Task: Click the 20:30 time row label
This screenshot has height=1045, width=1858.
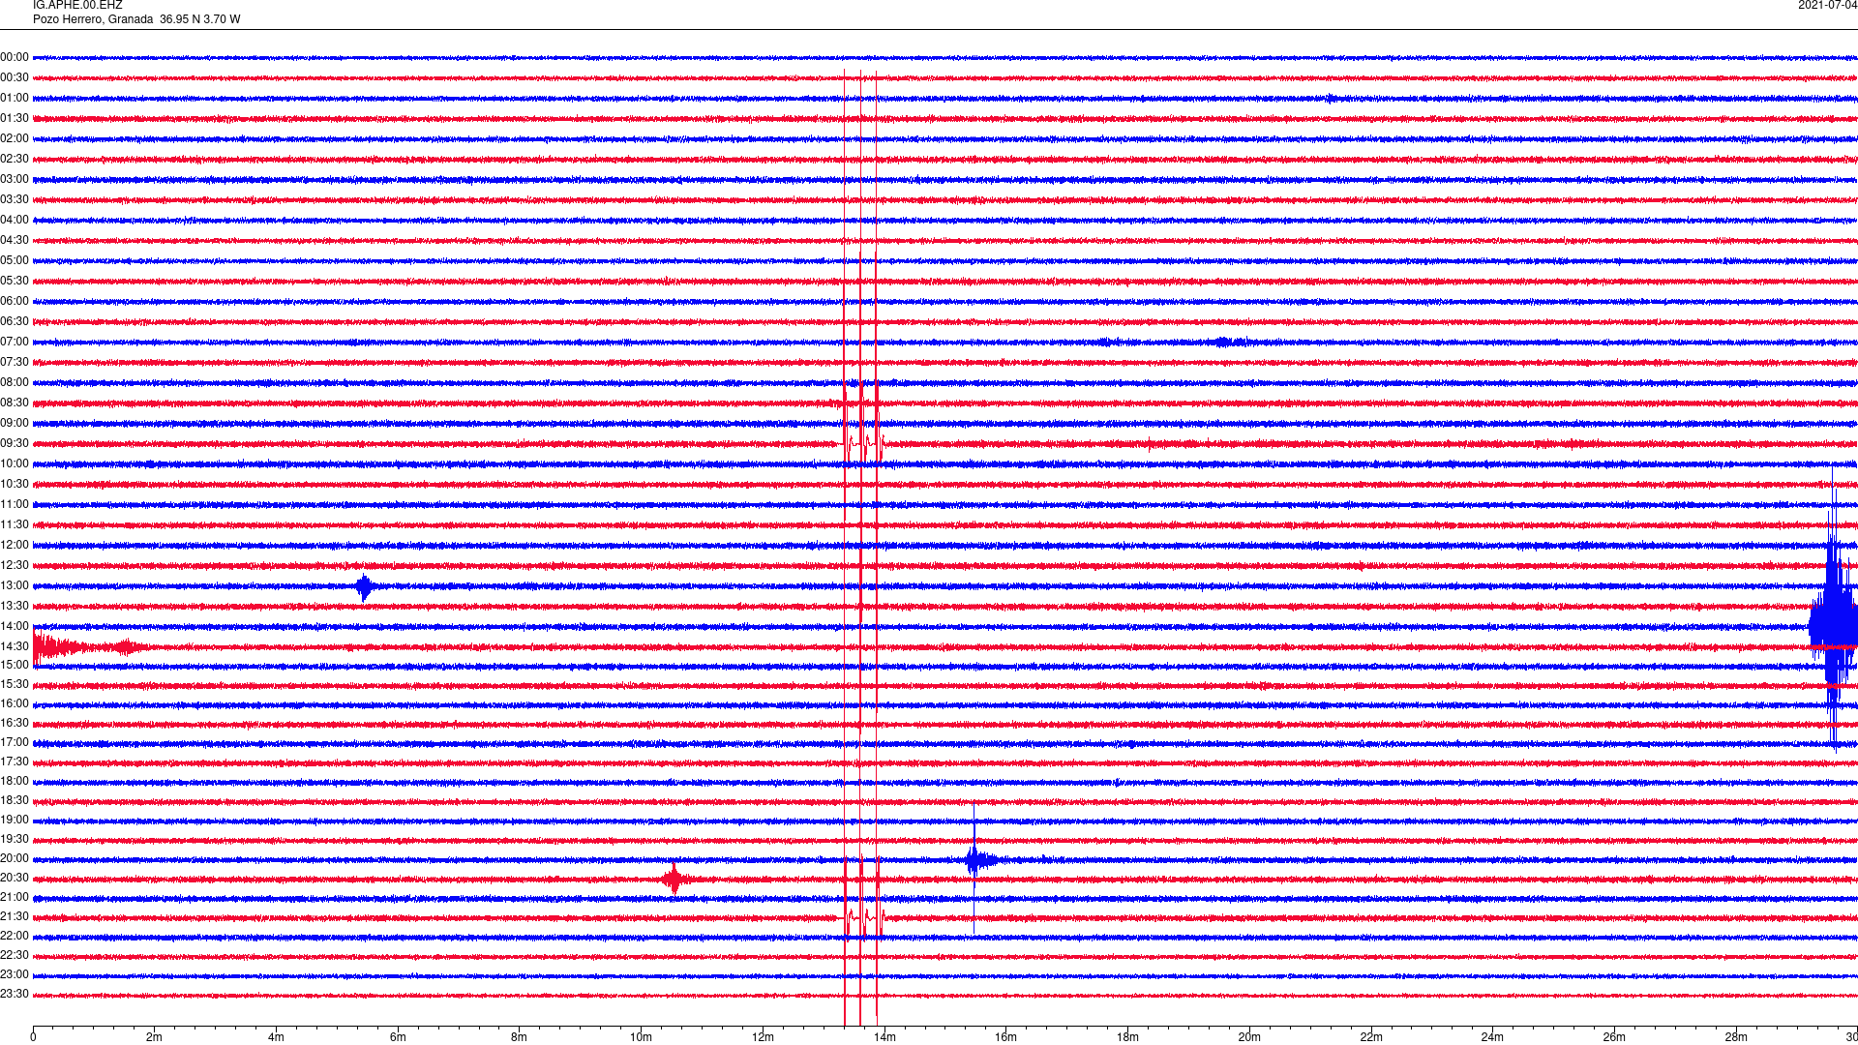Action: (x=15, y=879)
